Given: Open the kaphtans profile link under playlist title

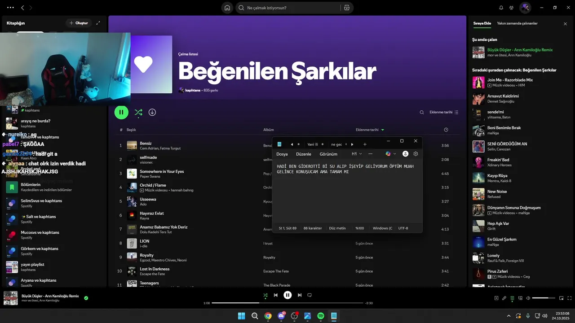Looking at the screenshot, I should (x=193, y=90).
